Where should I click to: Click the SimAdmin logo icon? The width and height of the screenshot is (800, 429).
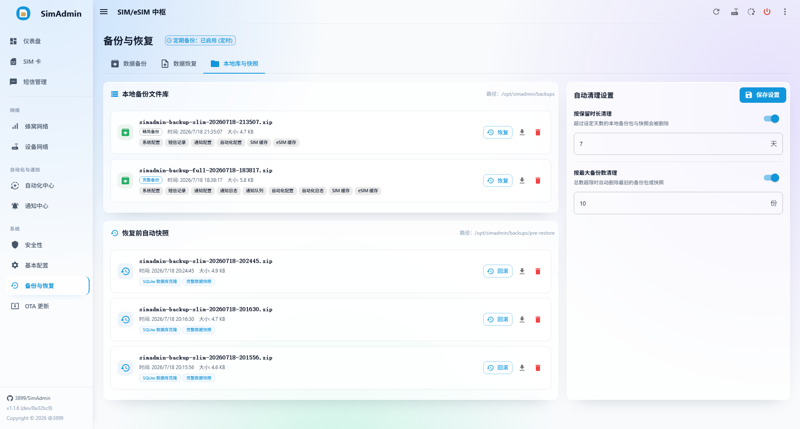[x=23, y=13]
